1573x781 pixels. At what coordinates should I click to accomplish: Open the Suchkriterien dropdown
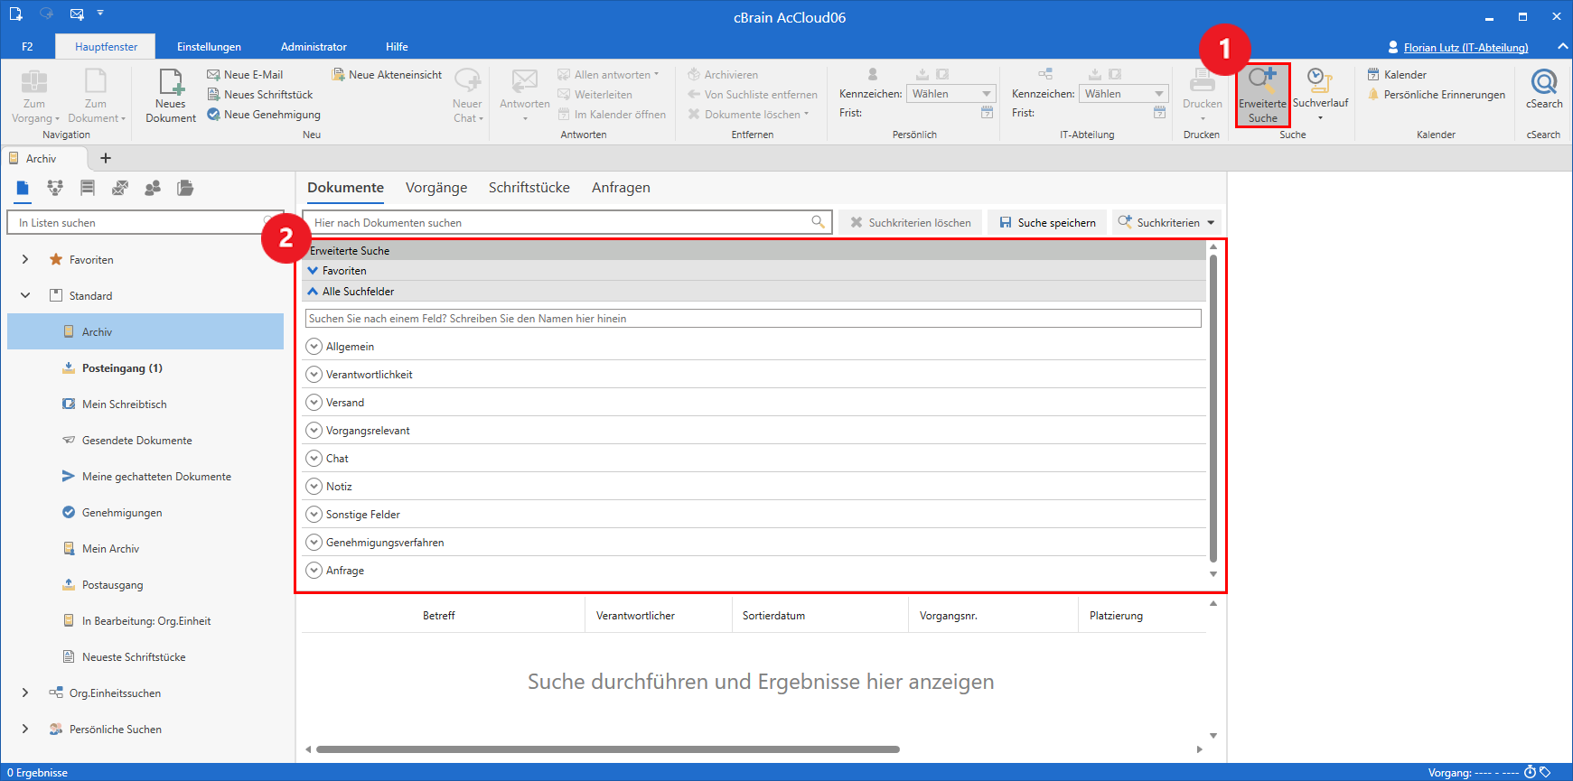point(1166,222)
